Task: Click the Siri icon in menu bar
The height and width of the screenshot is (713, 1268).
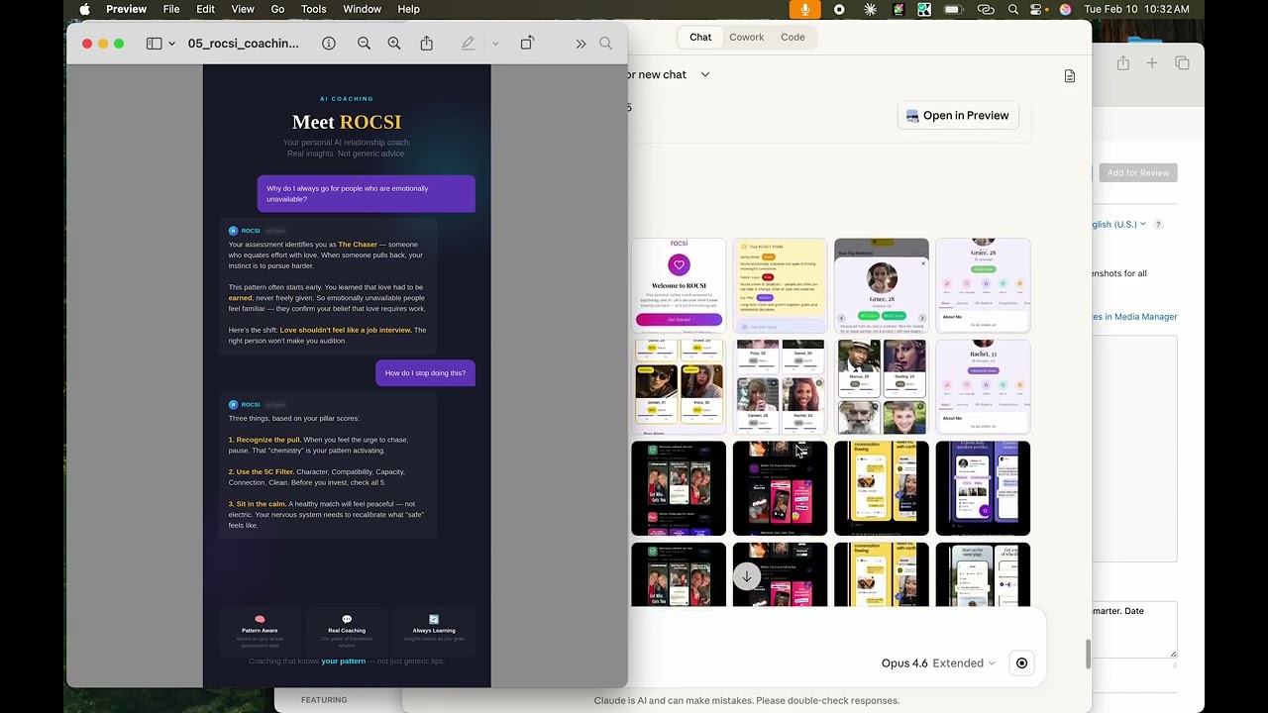Action: pos(1065,9)
